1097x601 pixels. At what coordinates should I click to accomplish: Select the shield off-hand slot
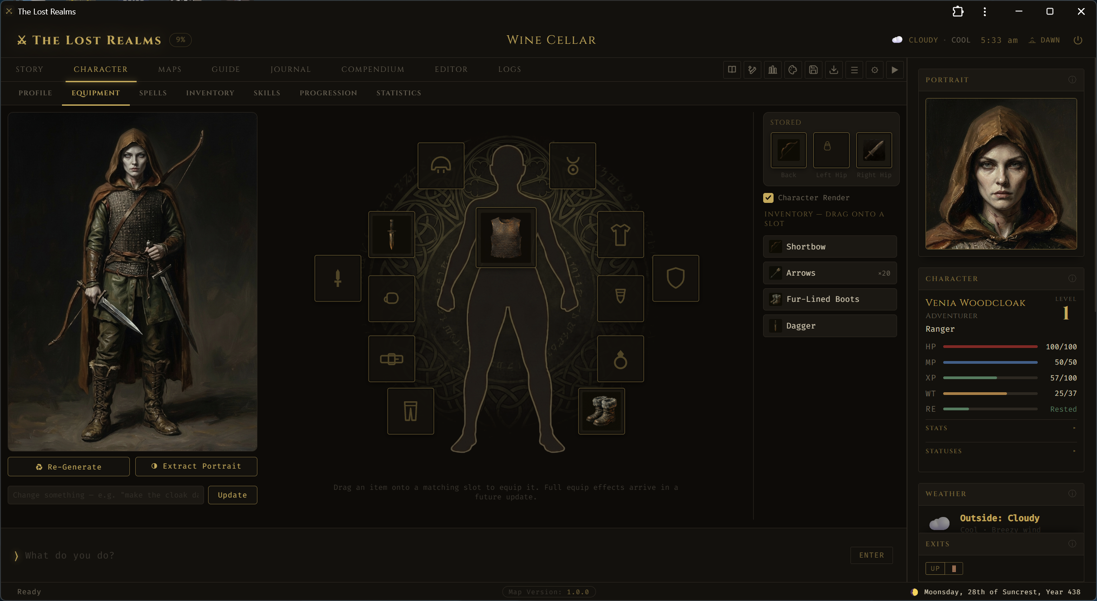(x=676, y=278)
